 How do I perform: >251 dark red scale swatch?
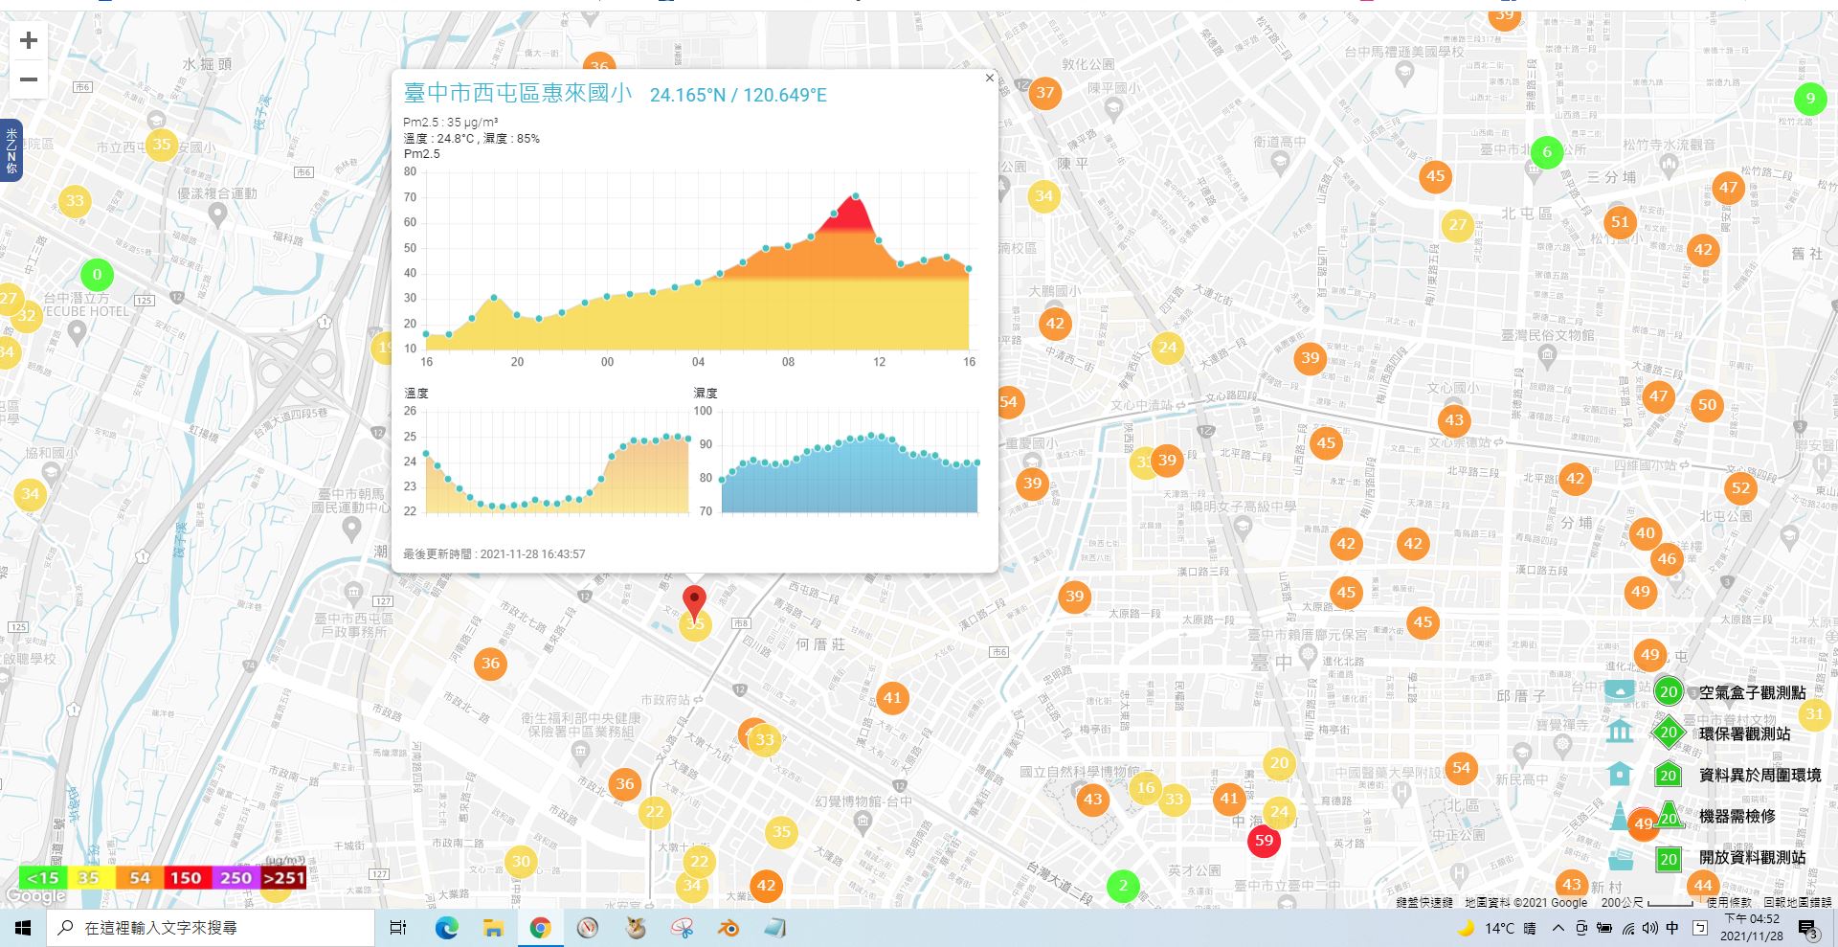tap(283, 877)
